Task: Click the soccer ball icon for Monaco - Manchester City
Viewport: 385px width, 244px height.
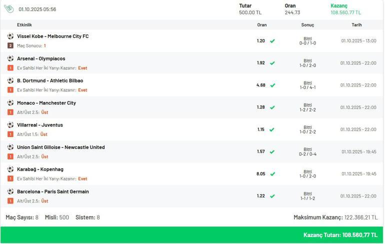Action: tap(10, 103)
